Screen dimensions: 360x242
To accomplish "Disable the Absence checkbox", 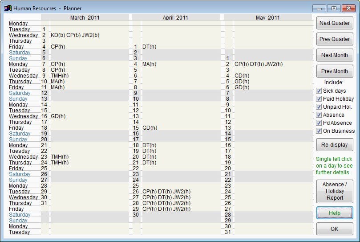I will tap(319, 115).
